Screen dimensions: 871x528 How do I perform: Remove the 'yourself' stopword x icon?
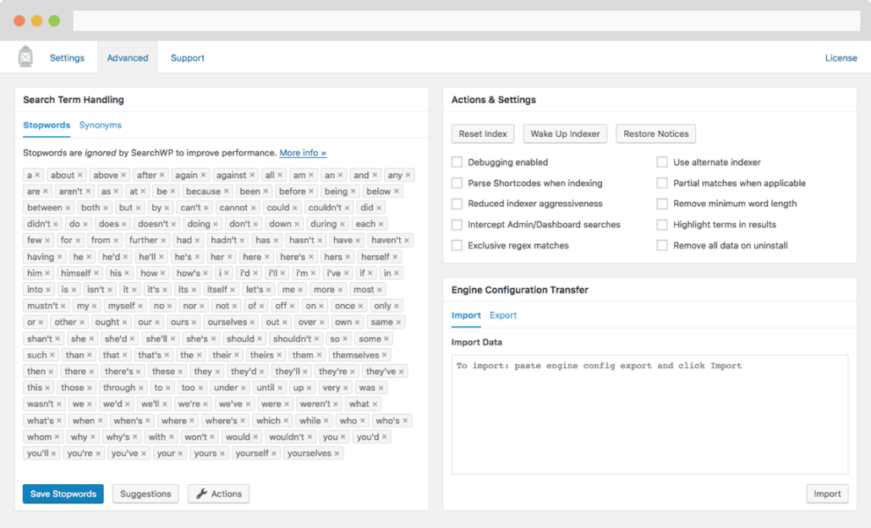coord(274,454)
